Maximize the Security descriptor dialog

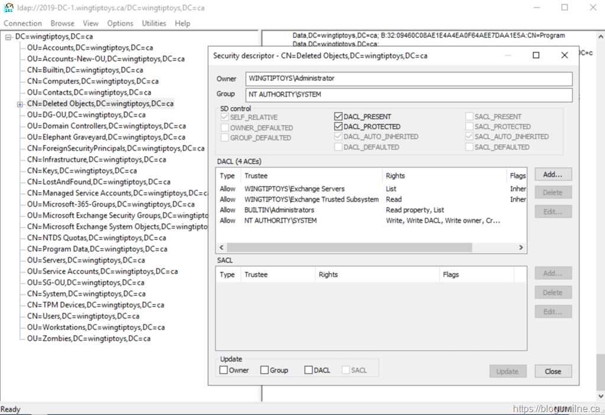(536, 55)
